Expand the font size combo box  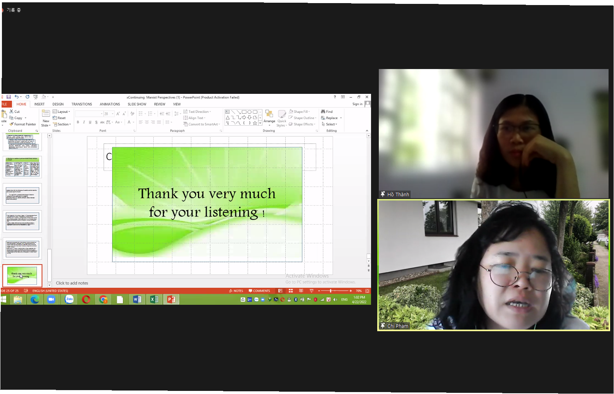(x=113, y=114)
